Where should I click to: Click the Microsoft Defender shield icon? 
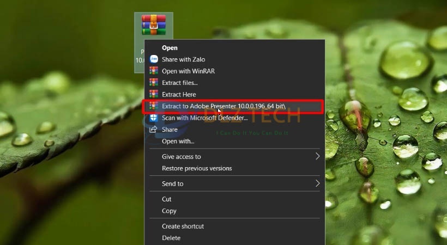154,118
